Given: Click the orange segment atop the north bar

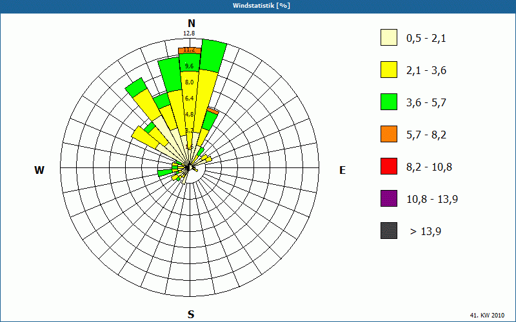Looking at the screenshot, I should tap(190, 51).
